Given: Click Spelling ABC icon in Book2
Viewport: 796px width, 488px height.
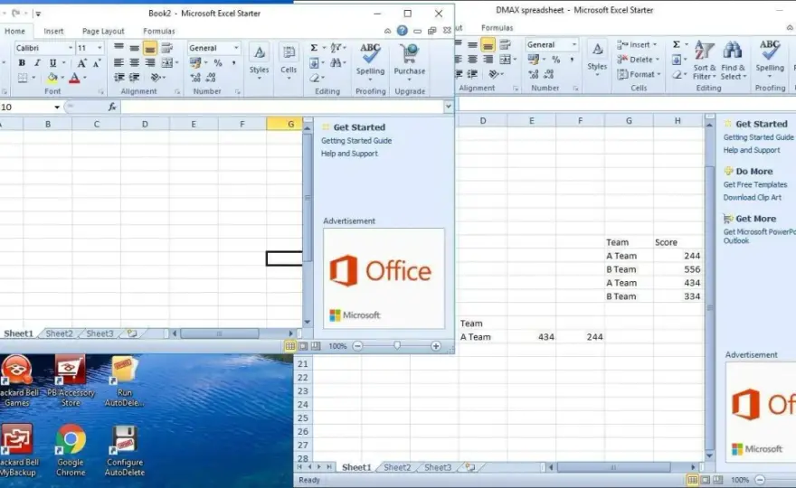Looking at the screenshot, I should 370,54.
